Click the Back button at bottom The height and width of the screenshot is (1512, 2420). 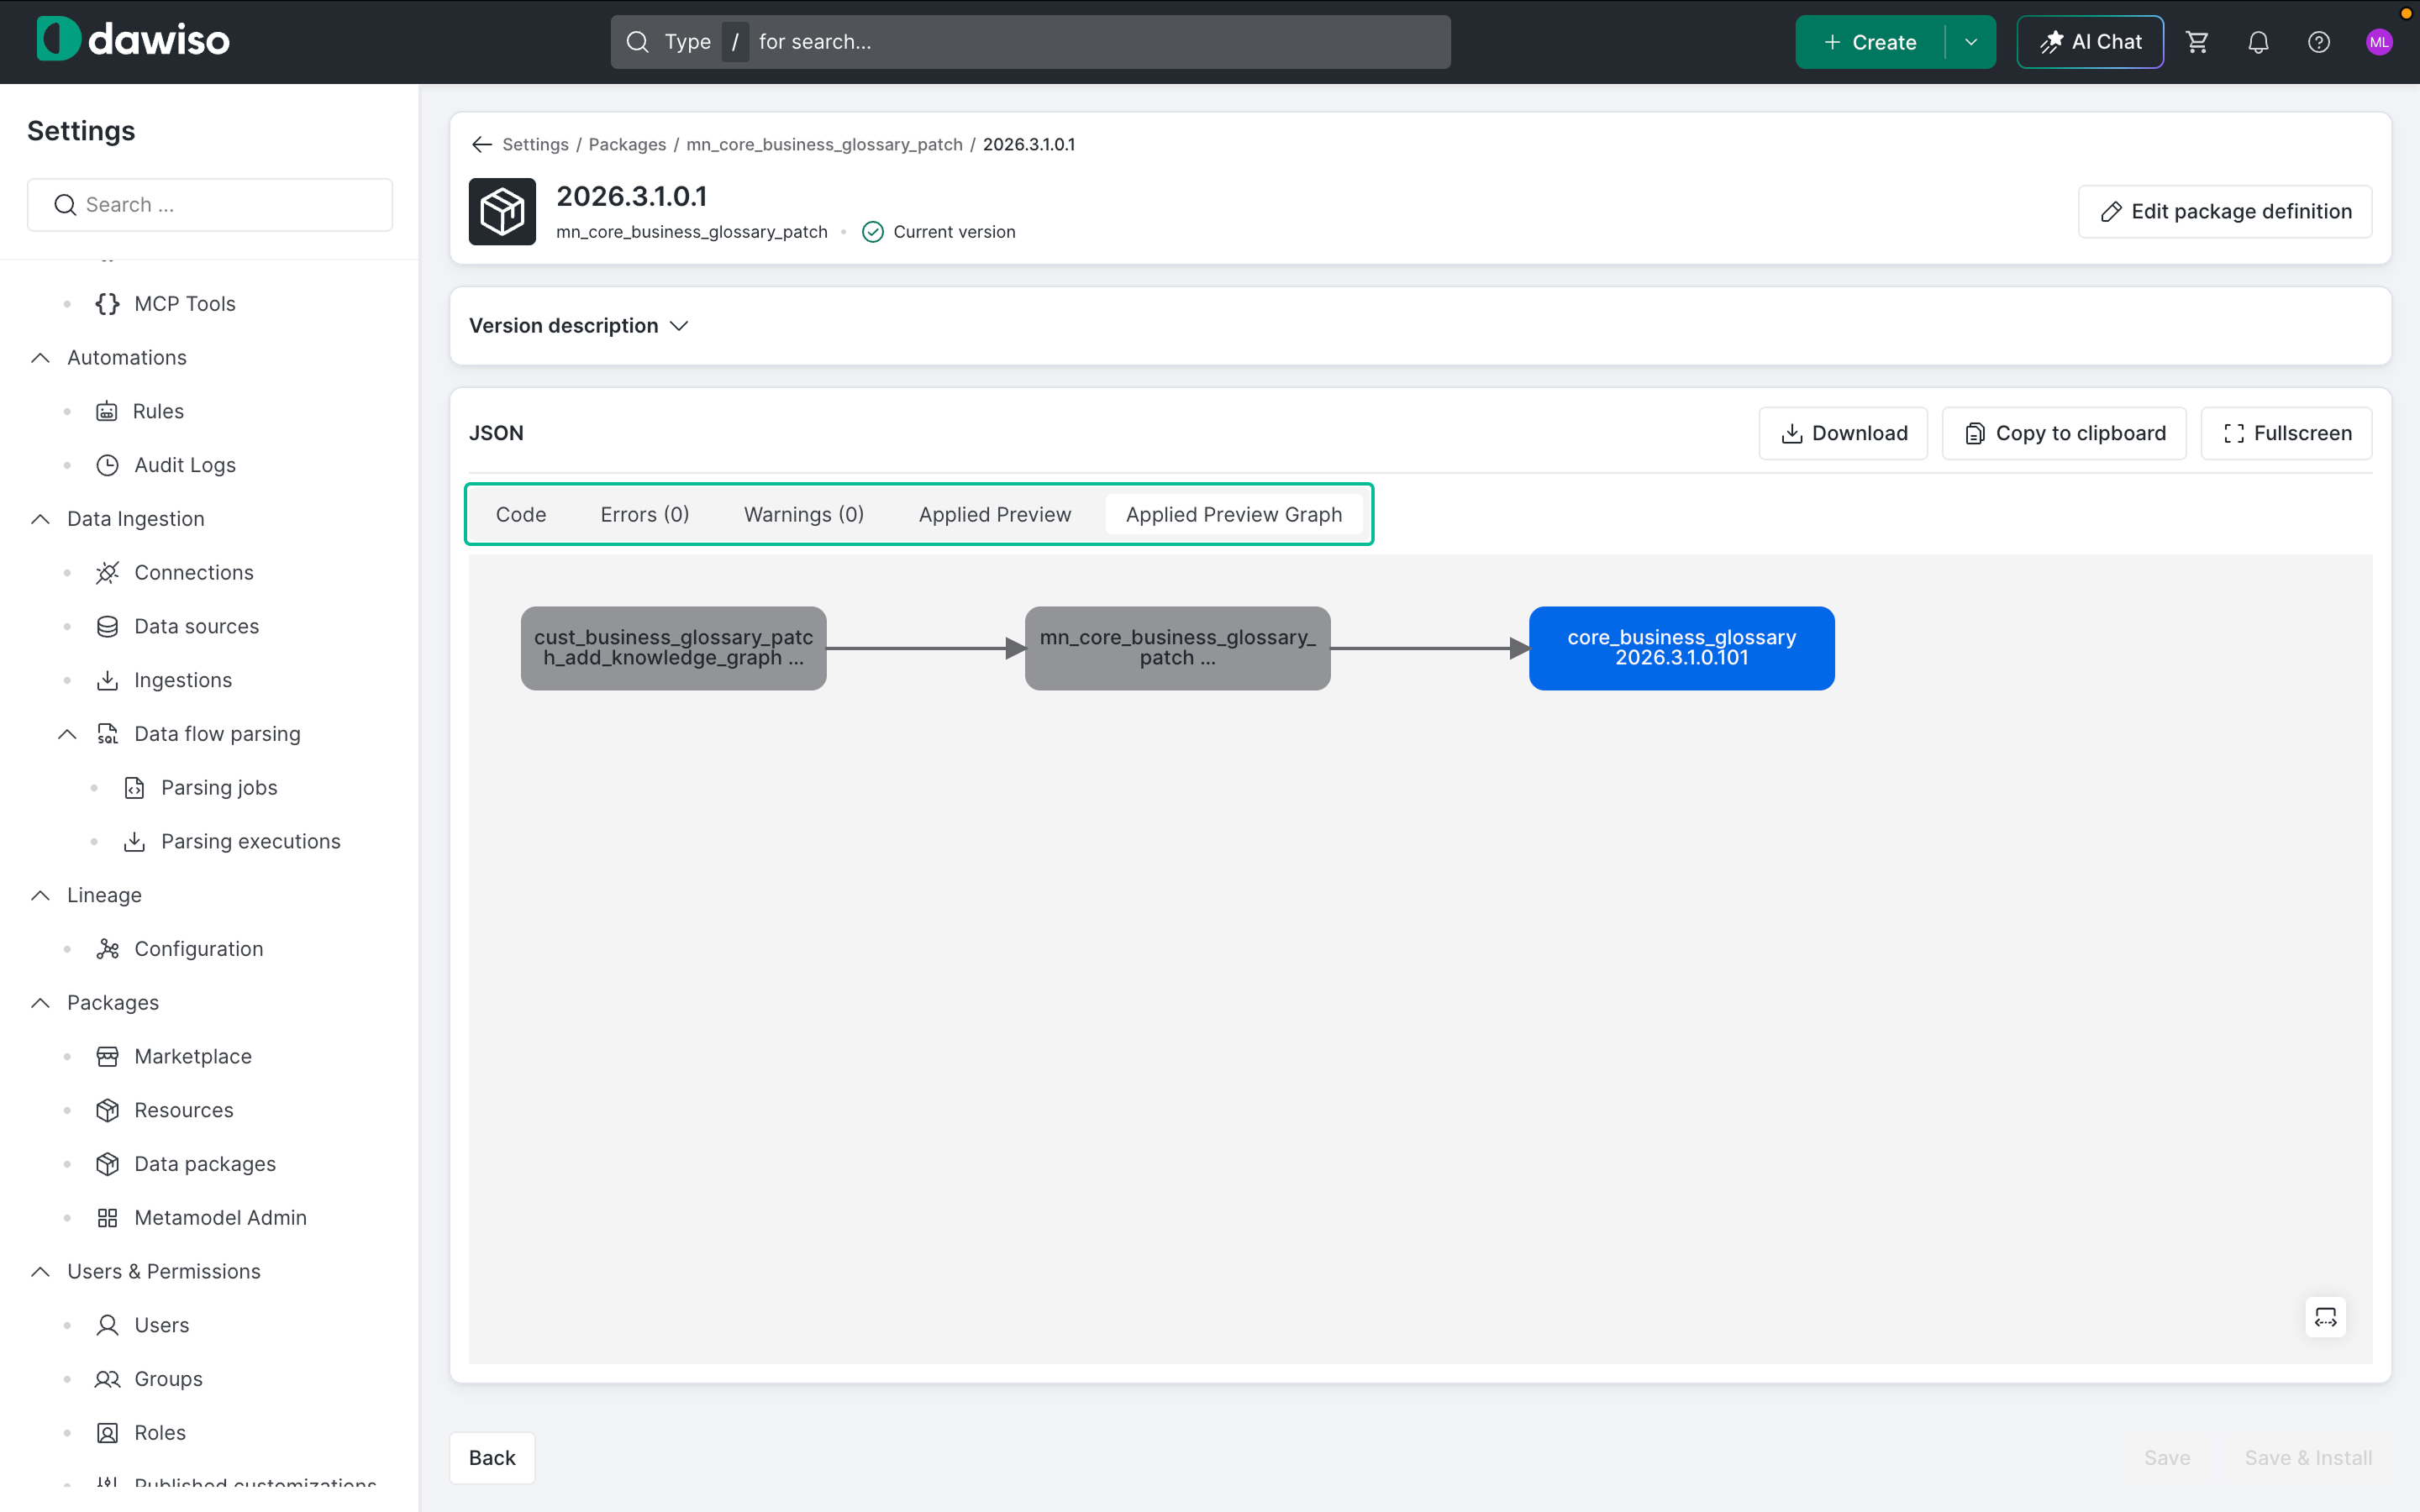click(492, 1457)
